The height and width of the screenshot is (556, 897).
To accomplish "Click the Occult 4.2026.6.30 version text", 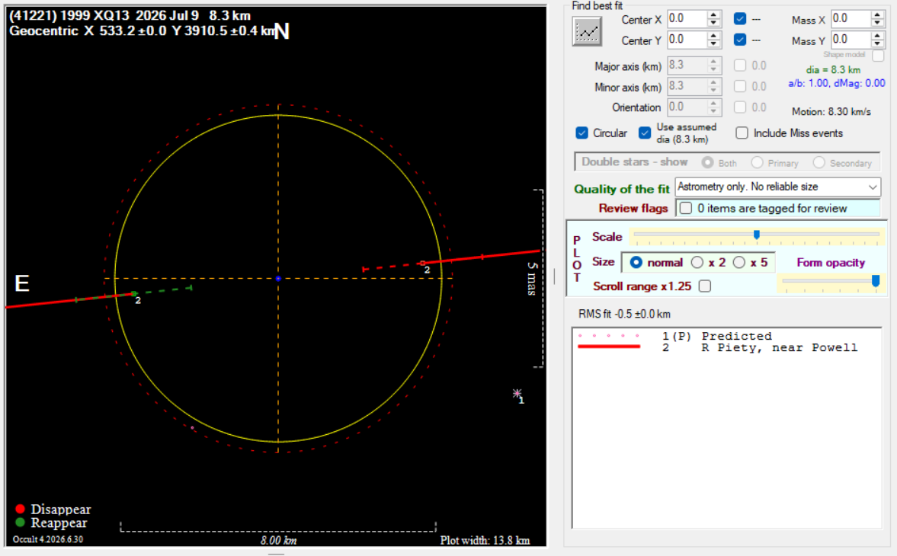I will [x=47, y=538].
